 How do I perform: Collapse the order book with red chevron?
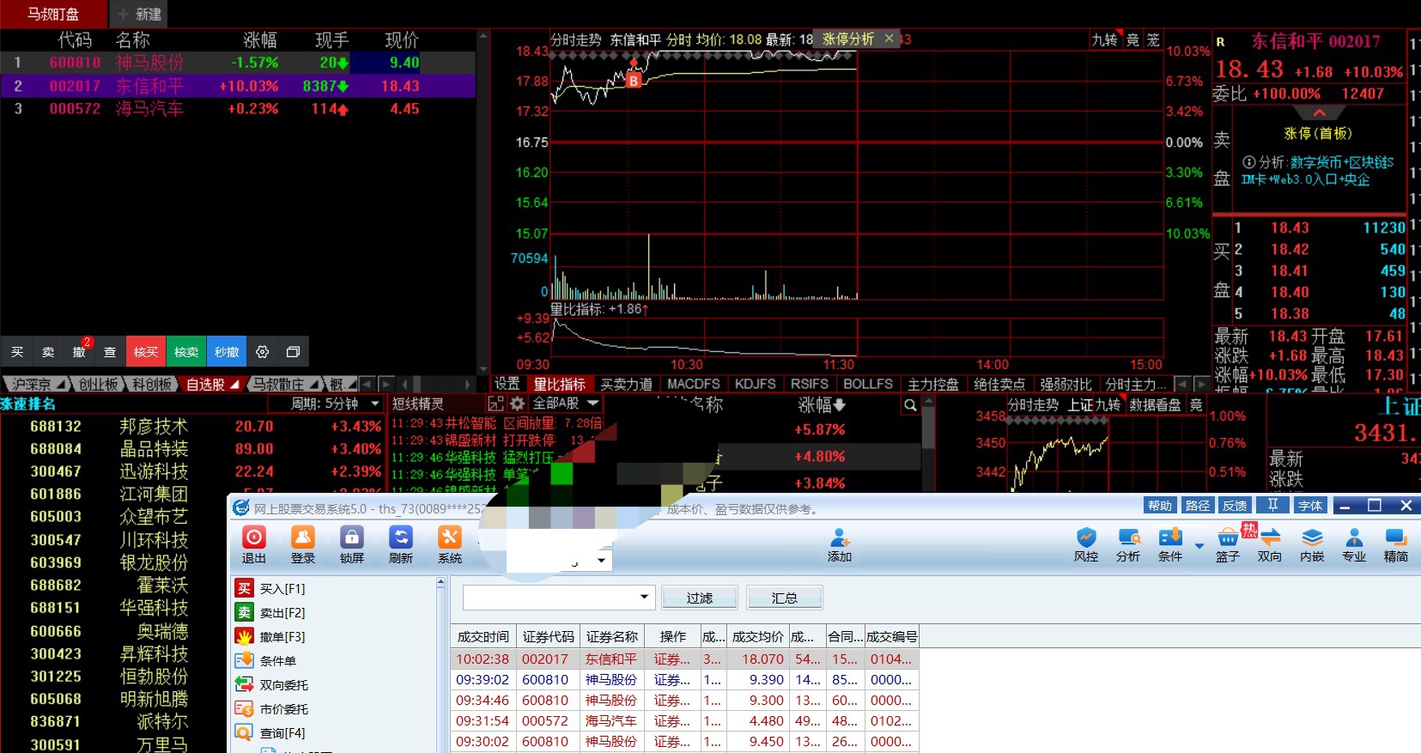(1319, 113)
